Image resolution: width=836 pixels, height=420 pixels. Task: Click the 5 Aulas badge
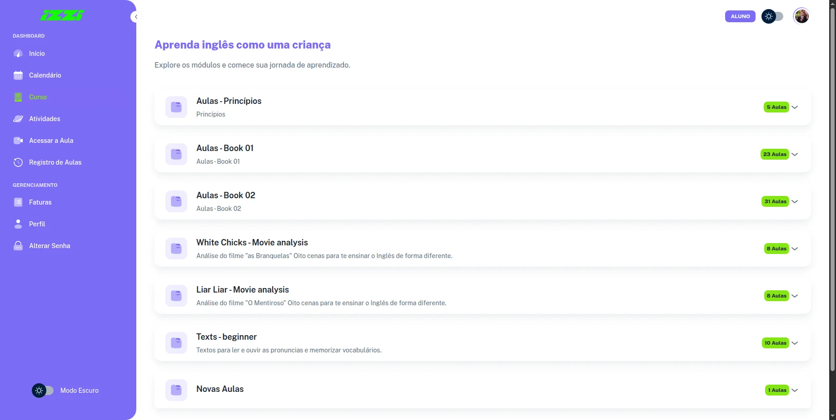click(x=776, y=107)
